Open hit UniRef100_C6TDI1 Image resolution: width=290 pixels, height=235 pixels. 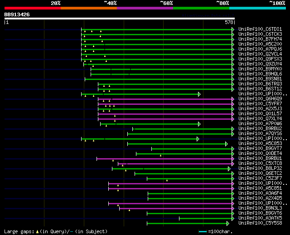click(x=260, y=29)
